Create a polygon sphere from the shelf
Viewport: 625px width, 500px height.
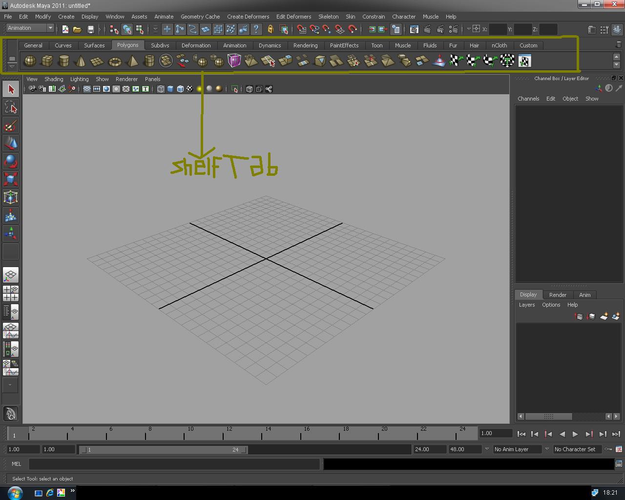point(30,61)
